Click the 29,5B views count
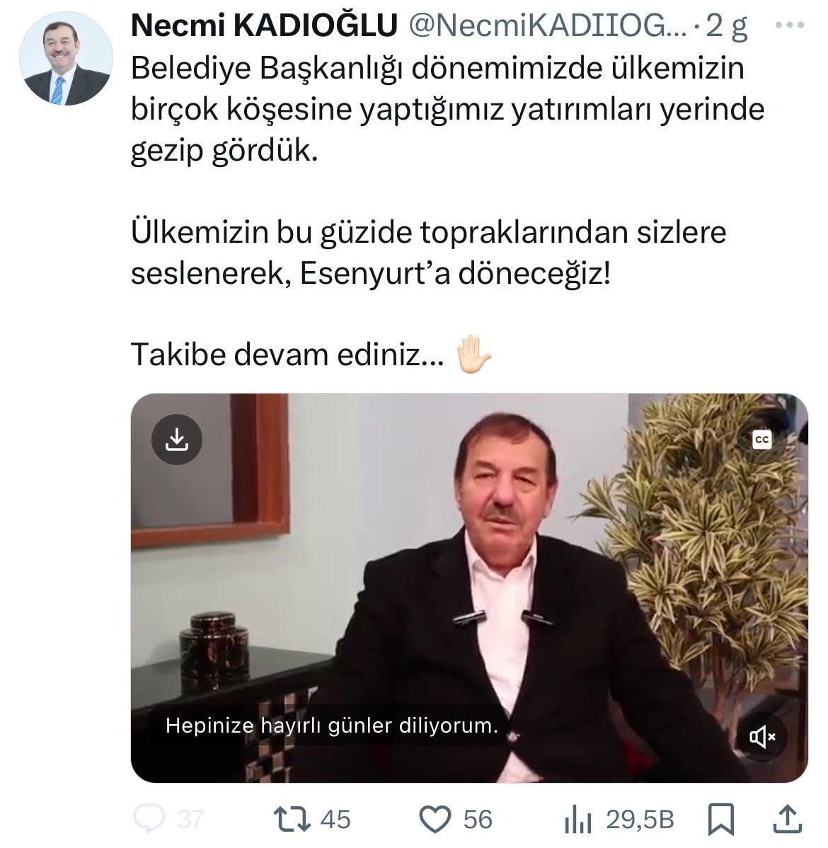Image resolution: width=828 pixels, height=848 pixels. pos(640,820)
